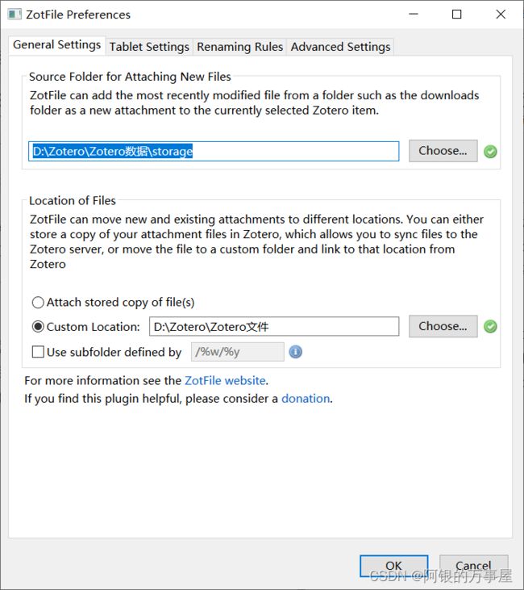This screenshot has height=590, width=524.
Task: Click the /%w/%y subfolder pattern field
Action: pyautogui.click(x=238, y=352)
